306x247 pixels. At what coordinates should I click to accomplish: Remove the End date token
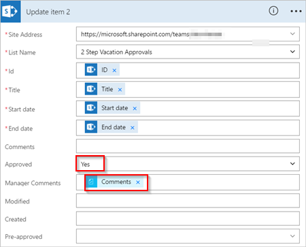[133, 128]
